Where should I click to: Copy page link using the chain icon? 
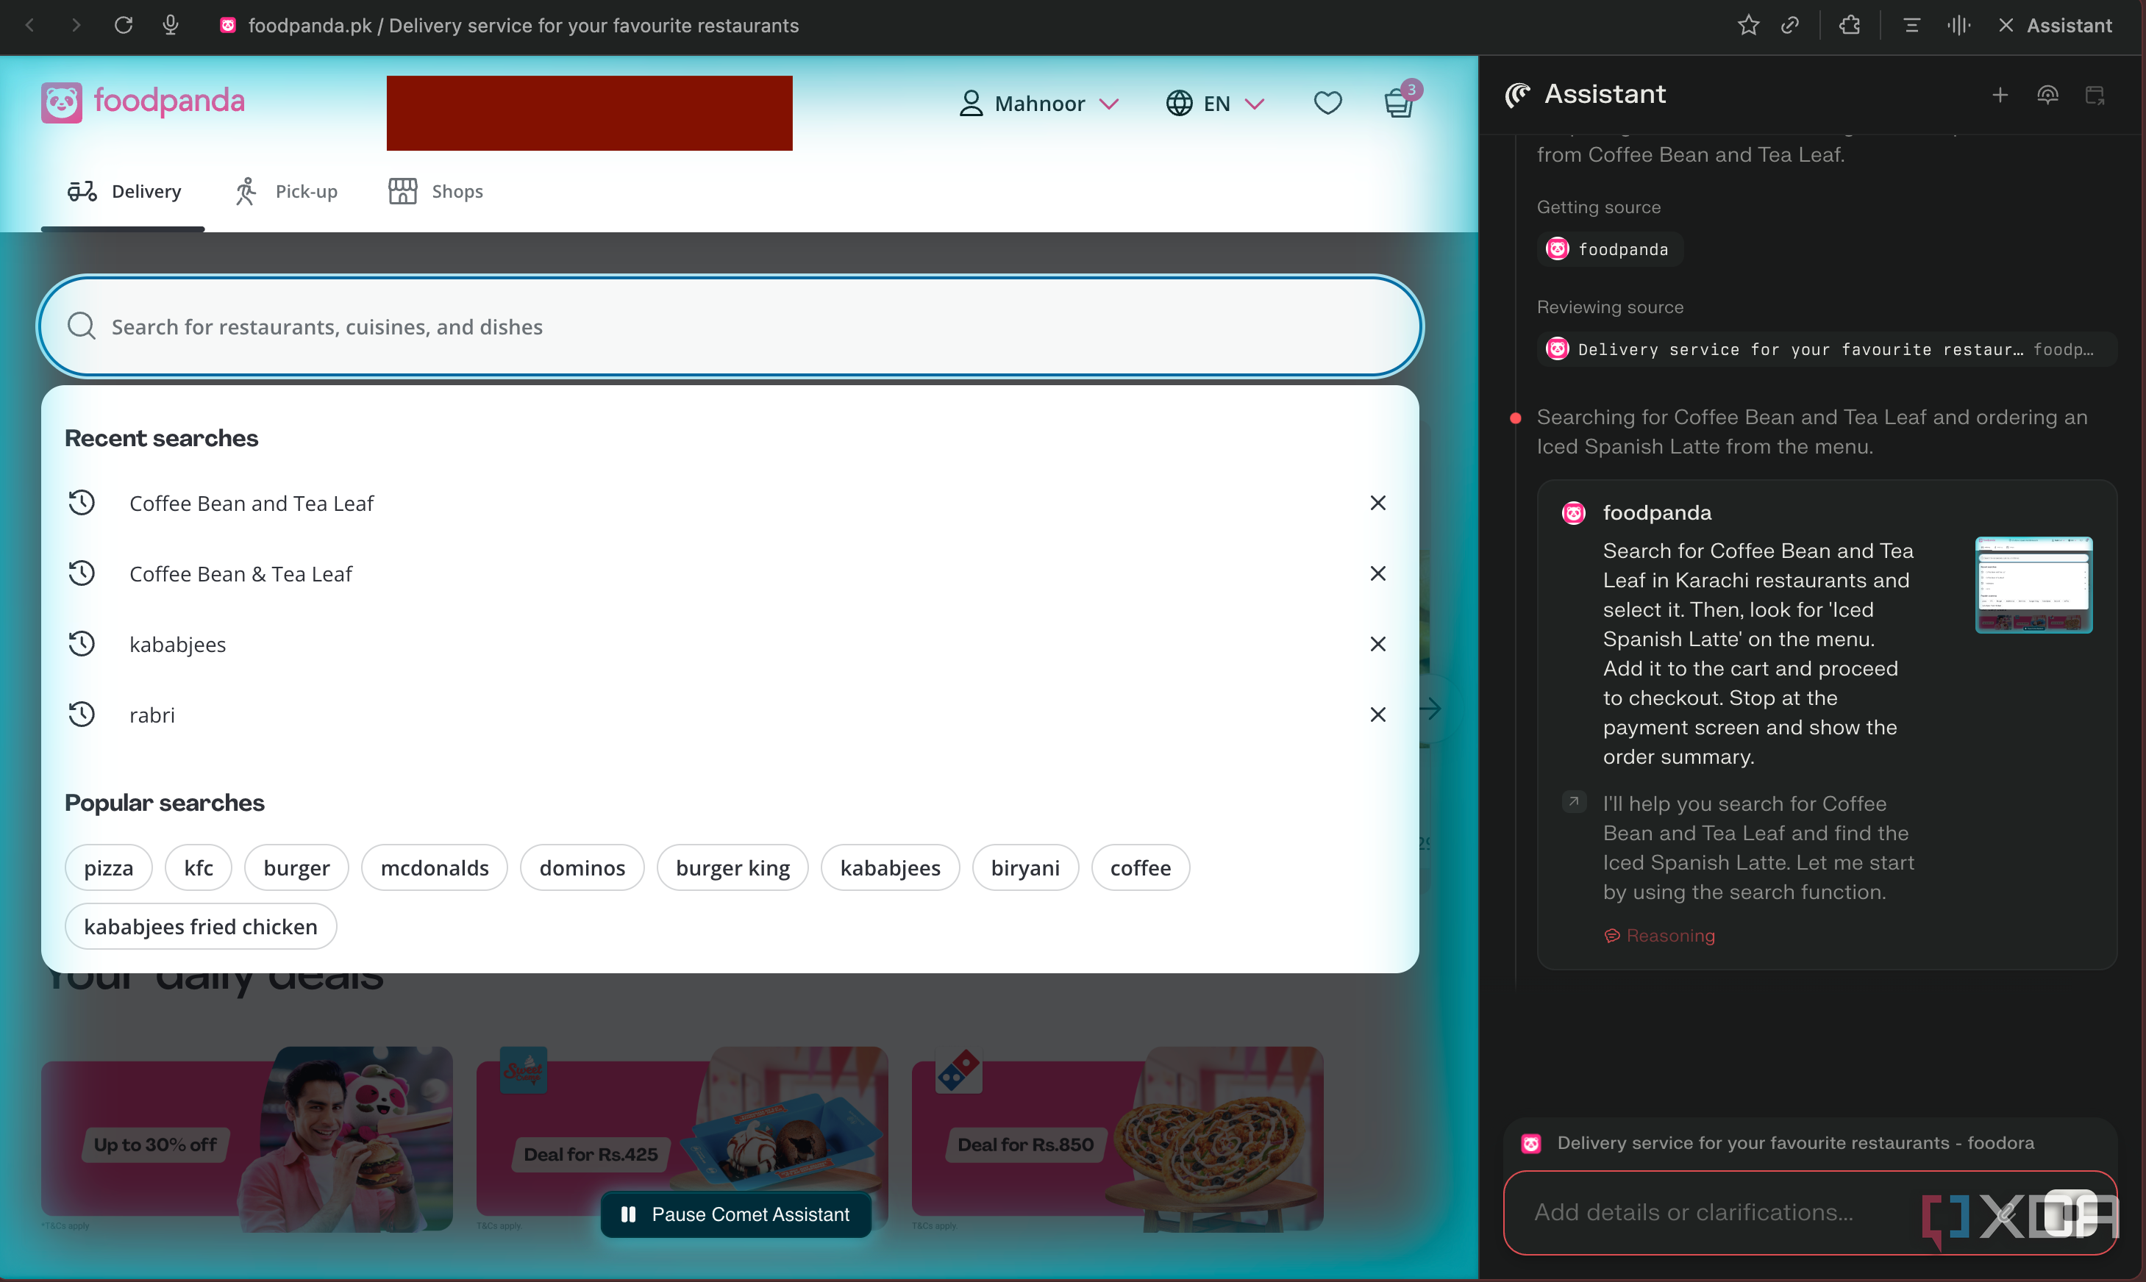[x=1790, y=25]
